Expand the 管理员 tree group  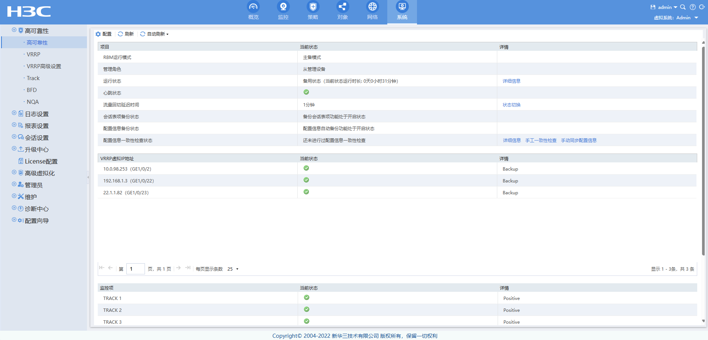click(14, 184)
